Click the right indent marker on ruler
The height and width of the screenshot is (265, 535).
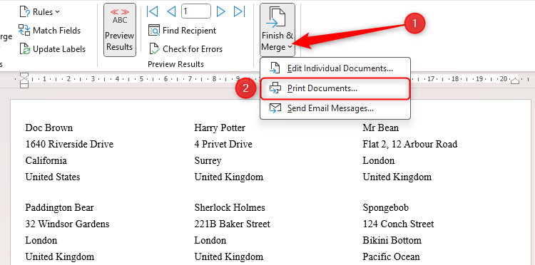tap(515, 80)
